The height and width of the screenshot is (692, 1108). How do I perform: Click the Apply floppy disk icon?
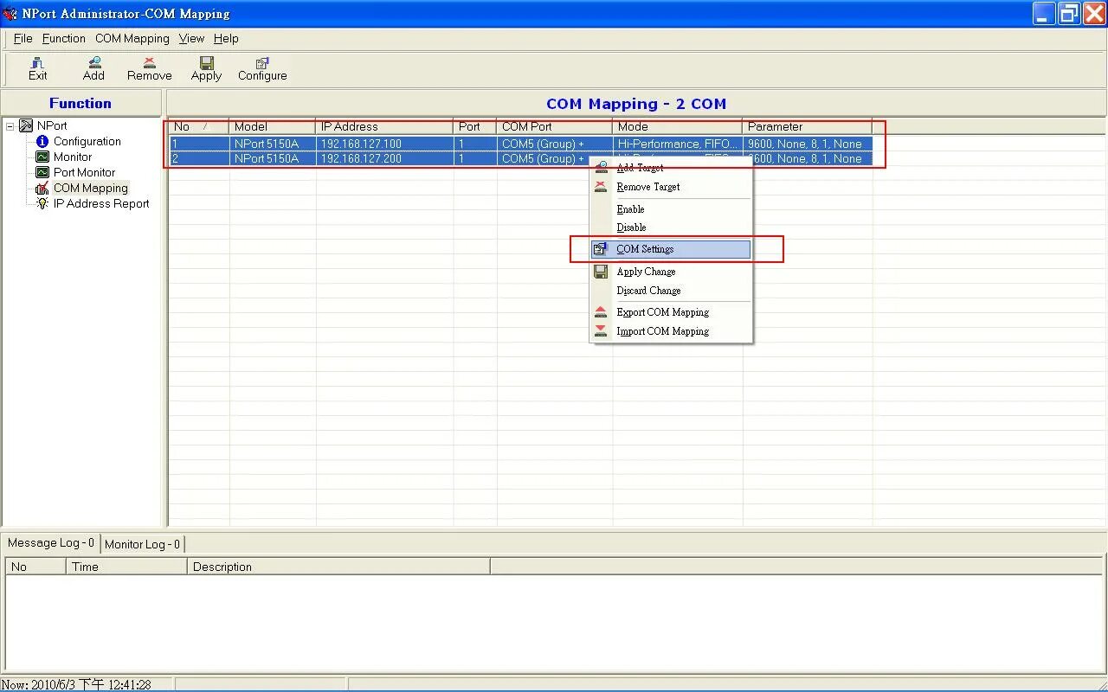coord(206,62)
